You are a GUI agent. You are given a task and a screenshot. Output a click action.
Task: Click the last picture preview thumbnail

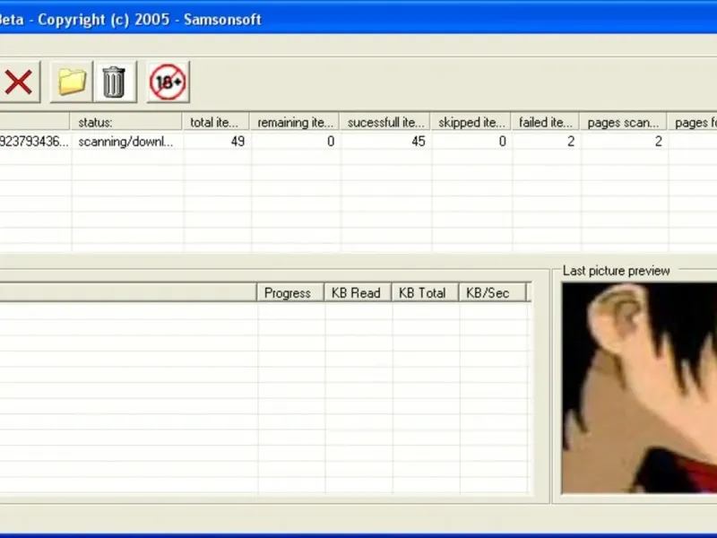click(x=639, y=388)
